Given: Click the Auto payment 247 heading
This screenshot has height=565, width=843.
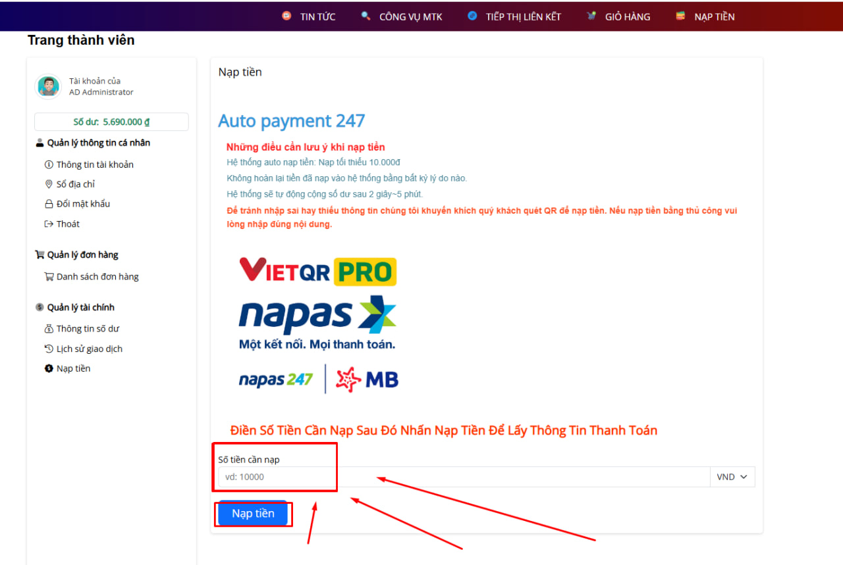Looking at the screenshot, I should click(292, 121).
